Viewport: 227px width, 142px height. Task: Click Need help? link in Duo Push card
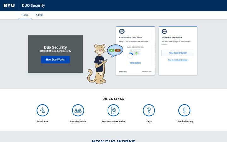[x=123, y=71]
